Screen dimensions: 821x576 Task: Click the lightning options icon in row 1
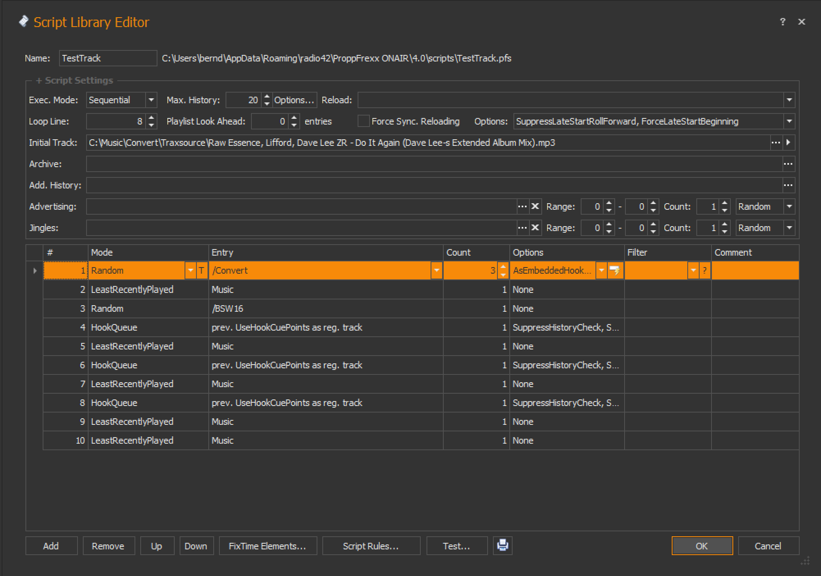pos(615,270)
